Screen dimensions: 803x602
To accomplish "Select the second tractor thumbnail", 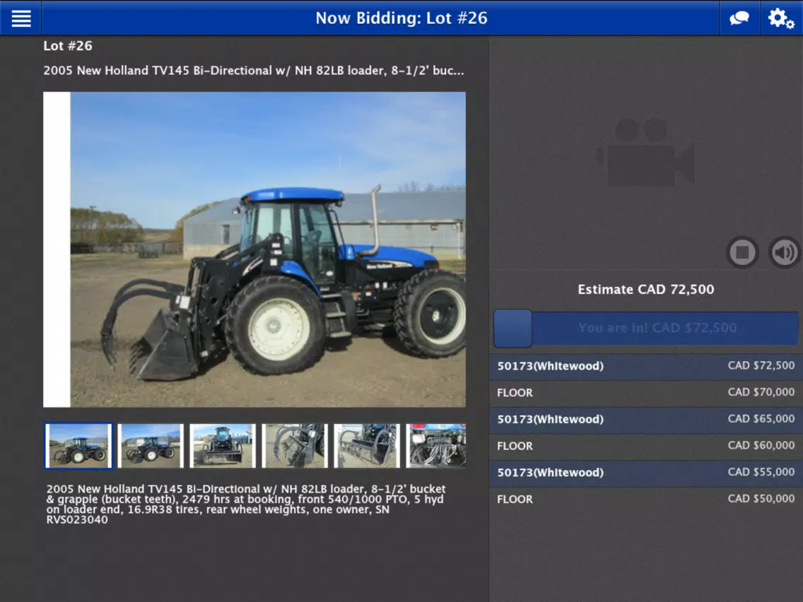I will coord(151,445).
